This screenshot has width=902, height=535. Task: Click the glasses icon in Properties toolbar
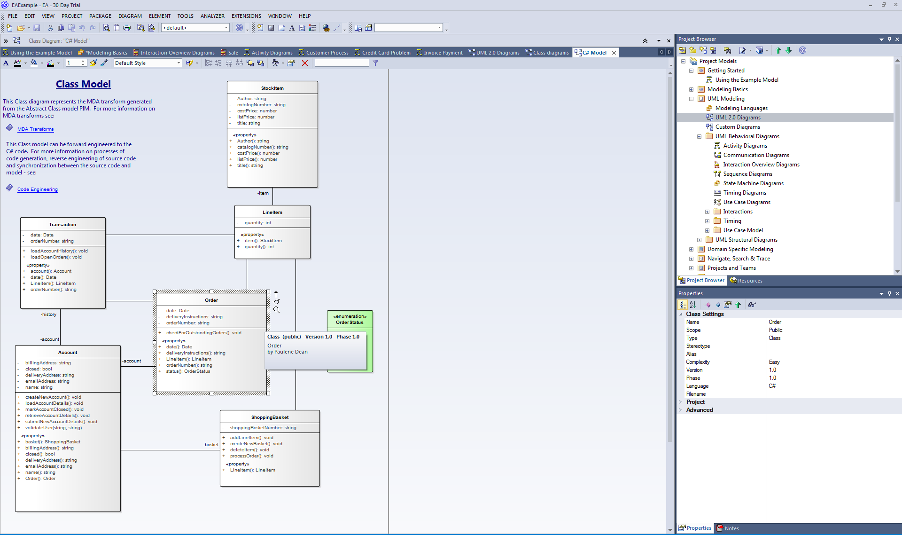(x=752, y=305)
